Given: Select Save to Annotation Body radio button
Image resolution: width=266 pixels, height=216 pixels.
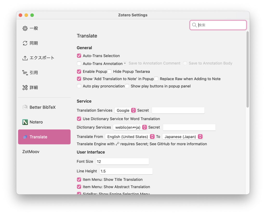Looking at the screenshot, I should [185, 63].
